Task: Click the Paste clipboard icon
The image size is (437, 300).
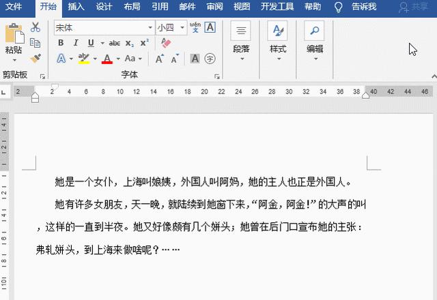Action: pyautogui.click(x=14, y=33)
